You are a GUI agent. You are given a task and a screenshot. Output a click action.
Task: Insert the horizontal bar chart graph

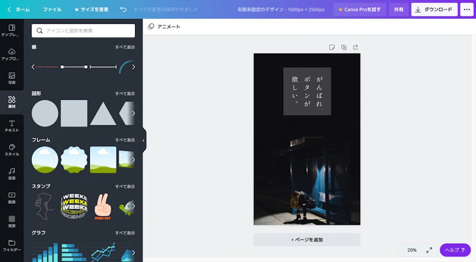[x=74, y=252]
